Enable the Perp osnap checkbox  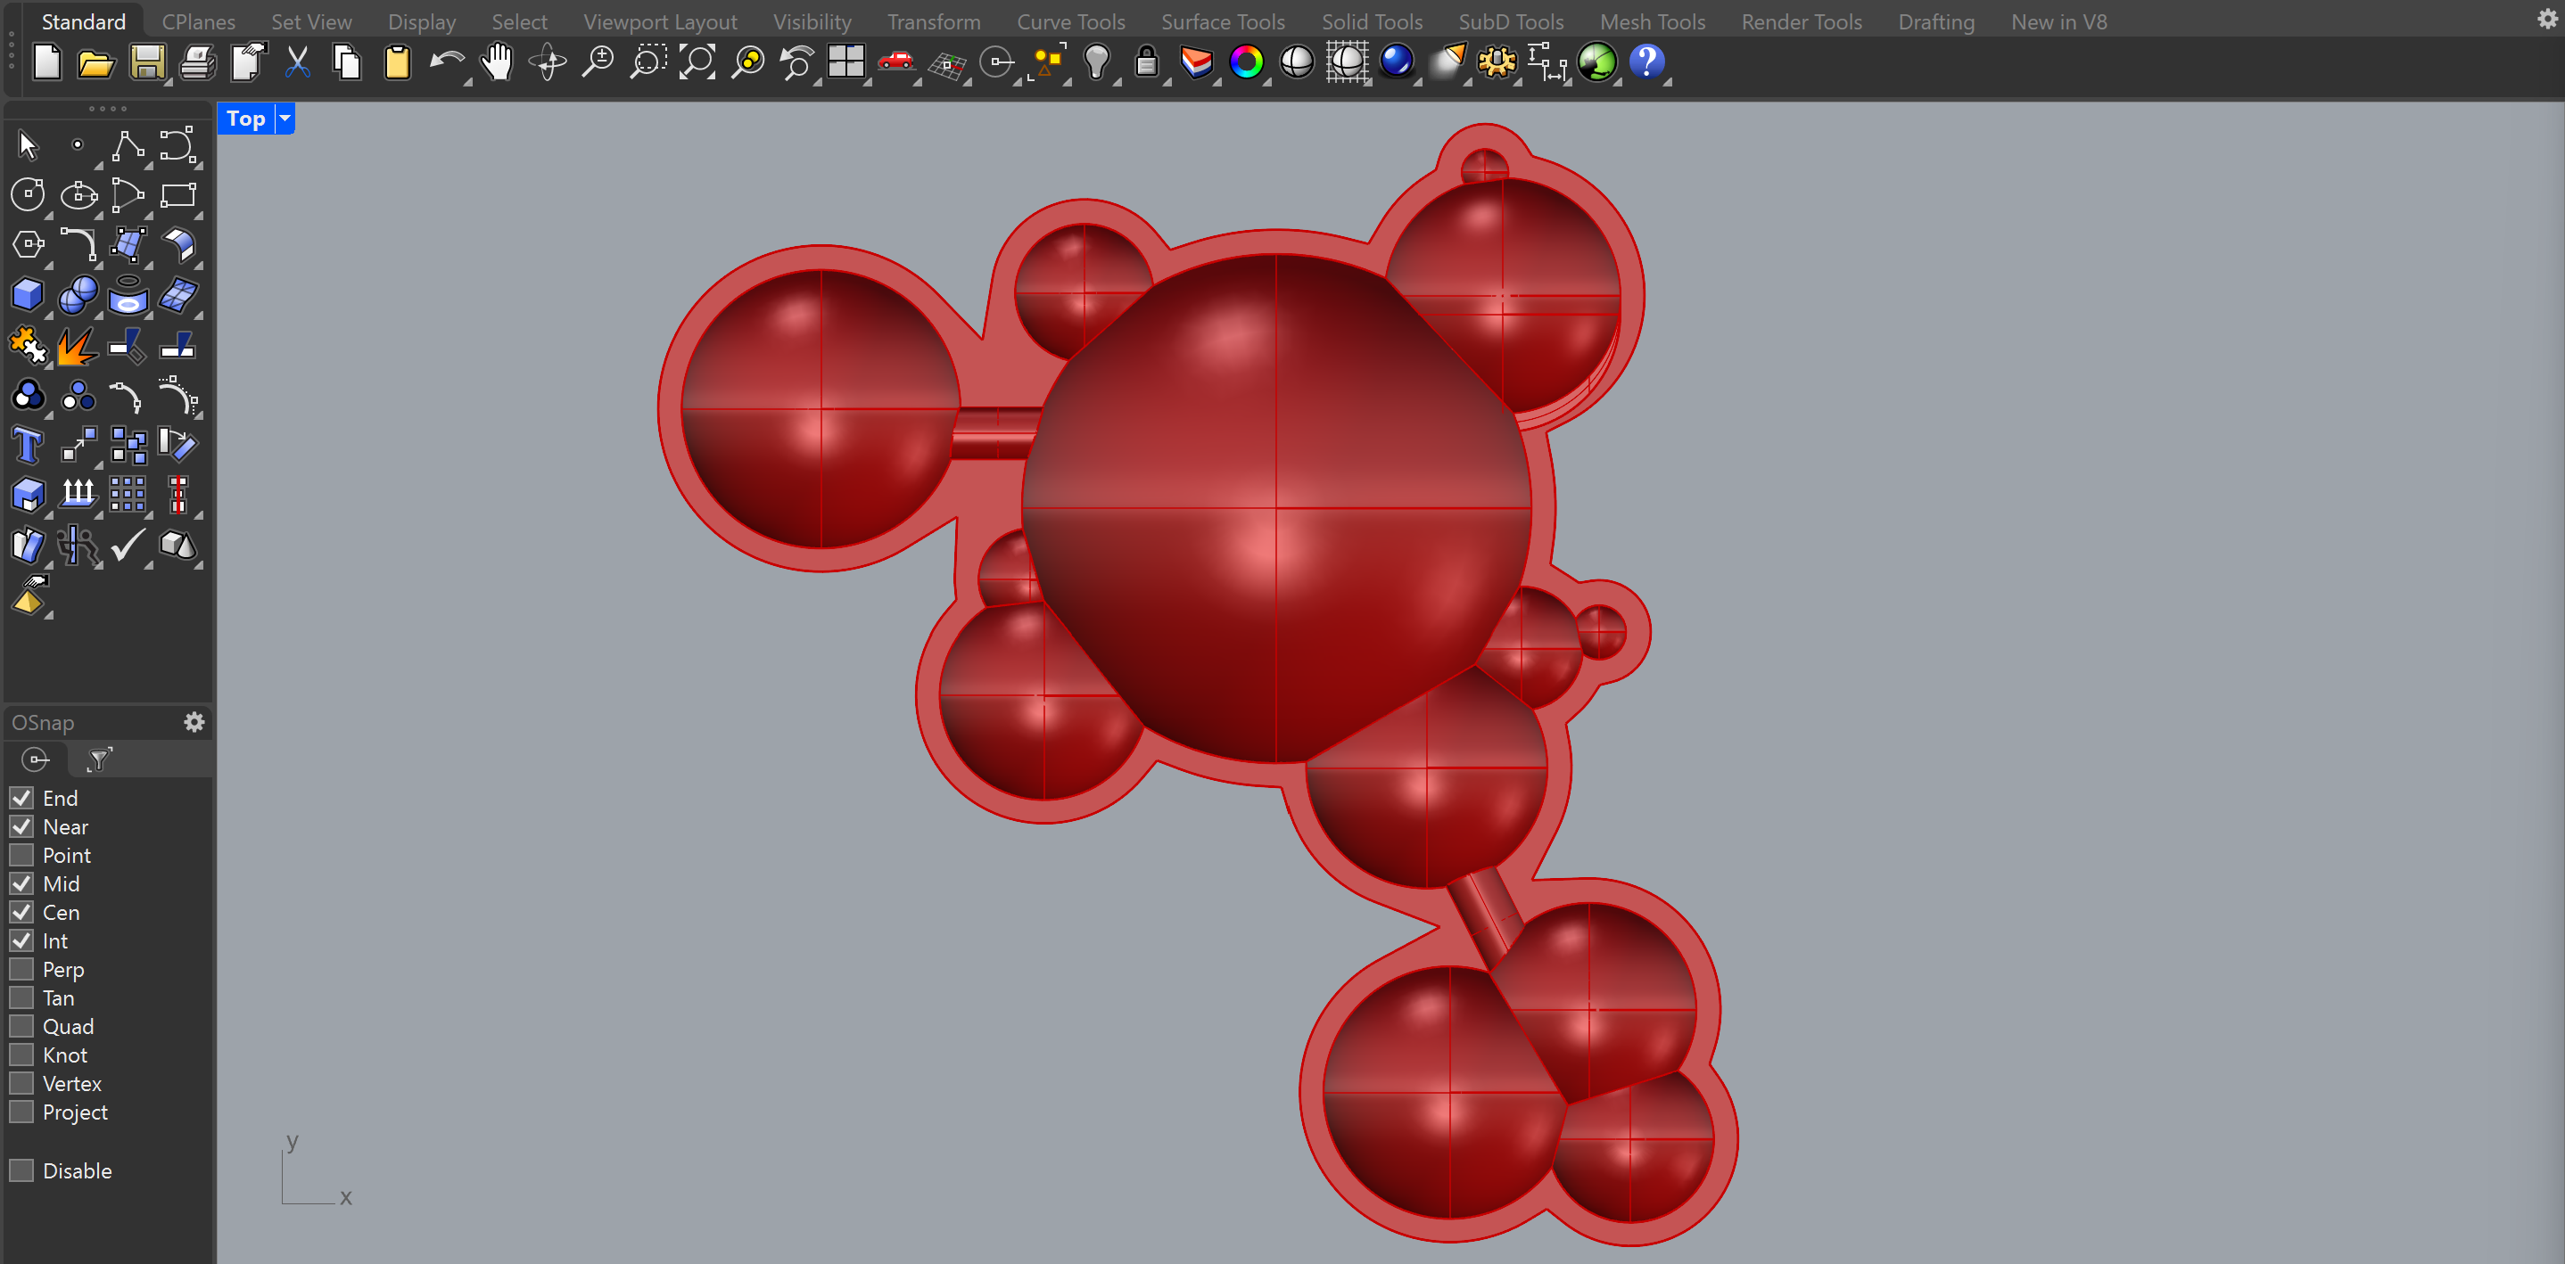[21, 970]
